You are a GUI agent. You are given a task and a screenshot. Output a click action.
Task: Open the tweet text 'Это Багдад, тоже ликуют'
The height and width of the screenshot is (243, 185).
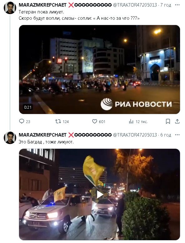click(x=46, y=142)
